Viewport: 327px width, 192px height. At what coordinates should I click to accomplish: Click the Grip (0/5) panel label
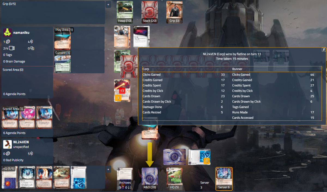click(x=9, y=4)
